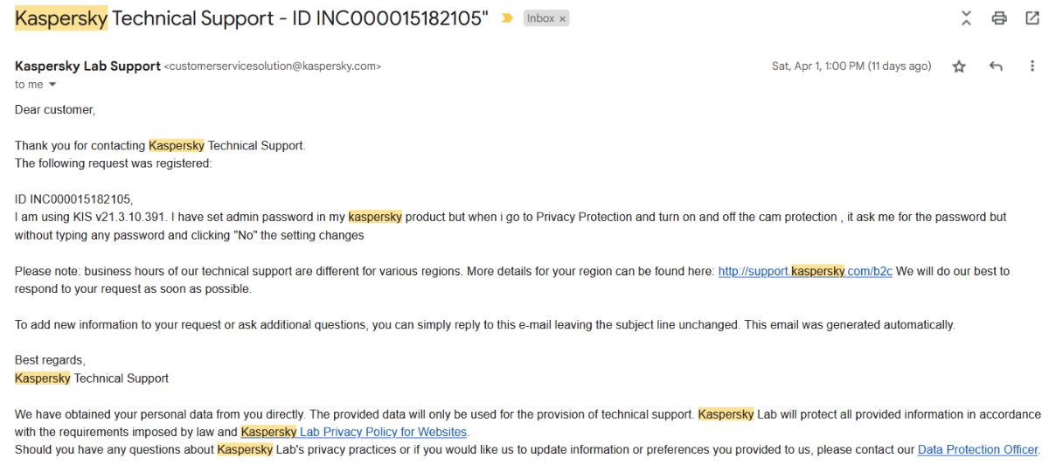Reply using the arrow icon
The image size is (1049, 472).
[996, 66]
